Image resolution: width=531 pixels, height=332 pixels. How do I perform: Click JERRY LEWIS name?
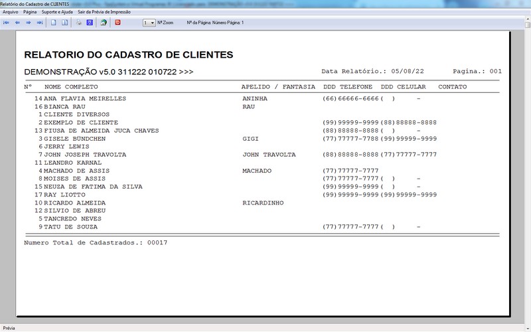click(x=67, y=147)
